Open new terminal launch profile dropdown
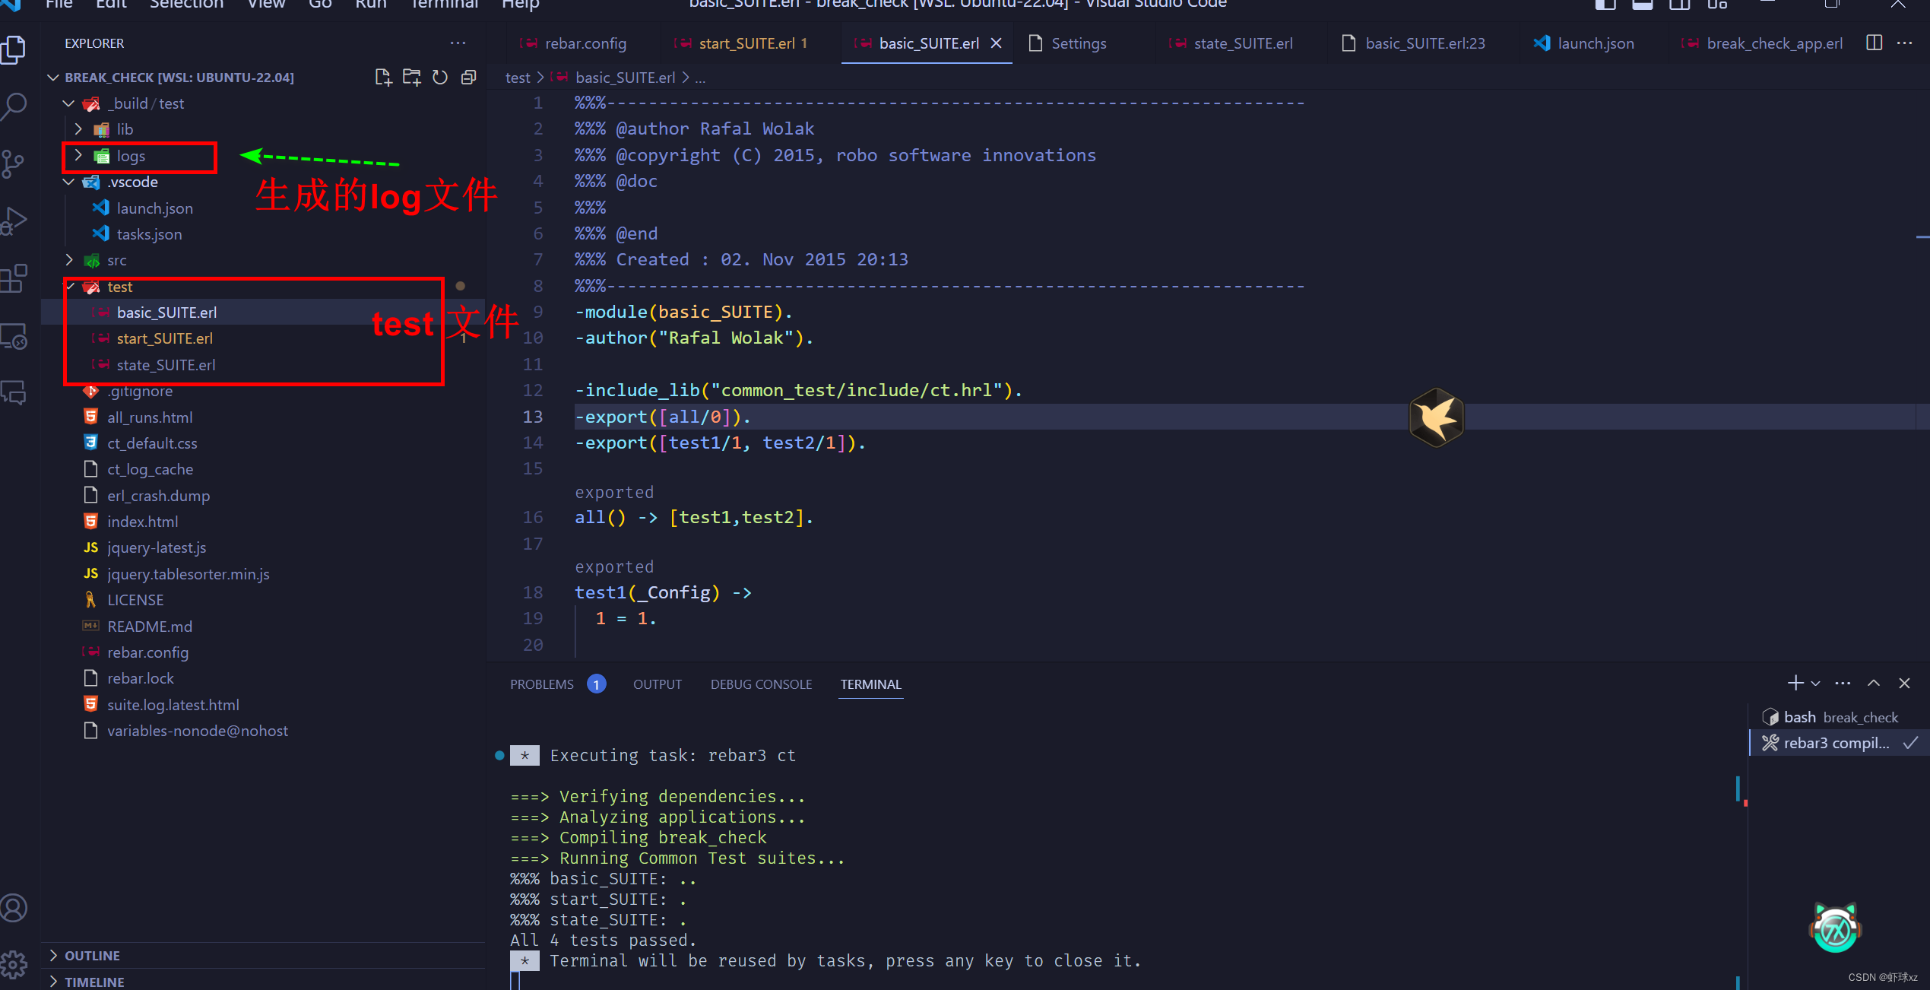The height and width of the screenshot is (990, 1930). click(x=1816, y=684)
